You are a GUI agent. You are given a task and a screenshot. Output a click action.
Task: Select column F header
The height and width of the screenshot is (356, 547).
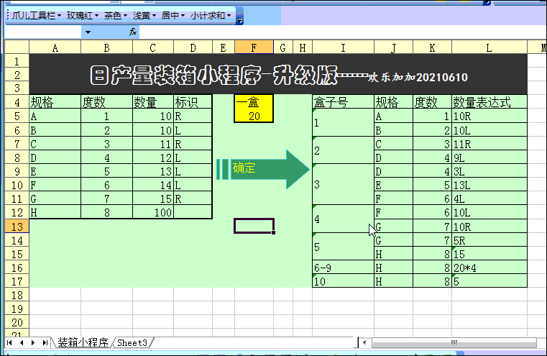coord(254,47)
